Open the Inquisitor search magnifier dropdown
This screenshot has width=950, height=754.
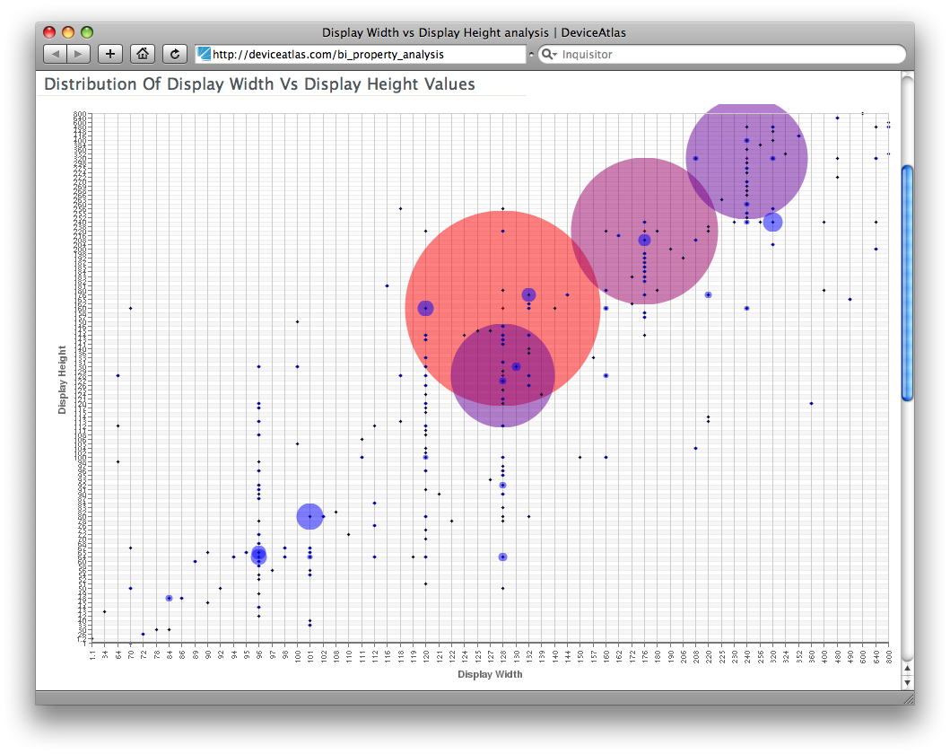(548, 55)
